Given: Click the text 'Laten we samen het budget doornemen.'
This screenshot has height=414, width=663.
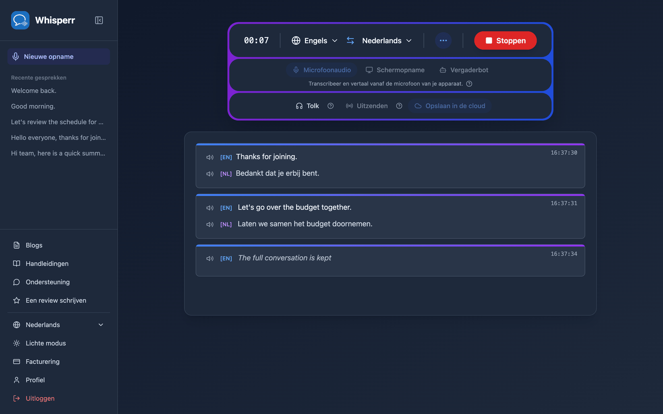Looking at the screenshot, I should click(305, 224).
